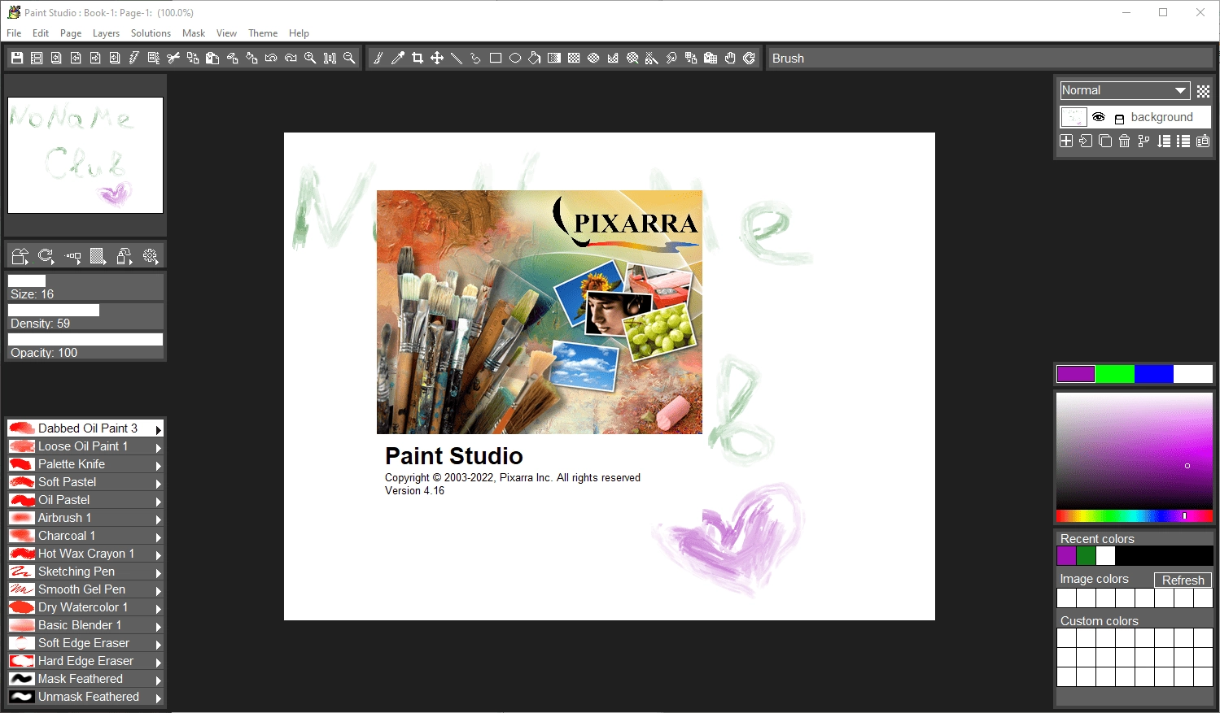Click the Refresh image colors button
Viewport: 1220px width, 713px height.
point(1183,580)
